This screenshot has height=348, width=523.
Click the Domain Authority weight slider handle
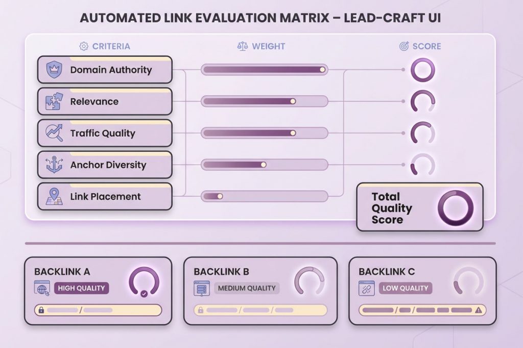(x=322, y=70)
